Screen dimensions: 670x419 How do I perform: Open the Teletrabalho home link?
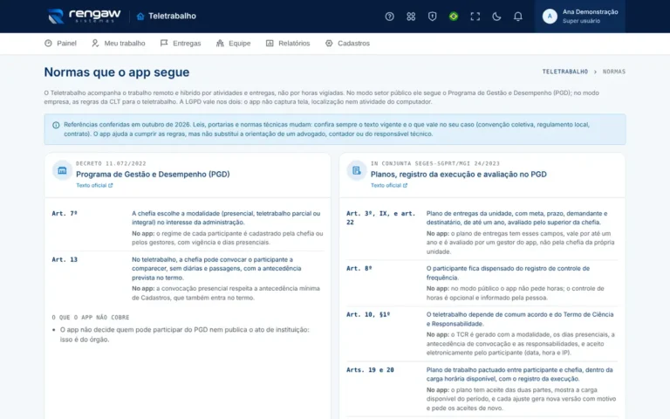point(167,17)
